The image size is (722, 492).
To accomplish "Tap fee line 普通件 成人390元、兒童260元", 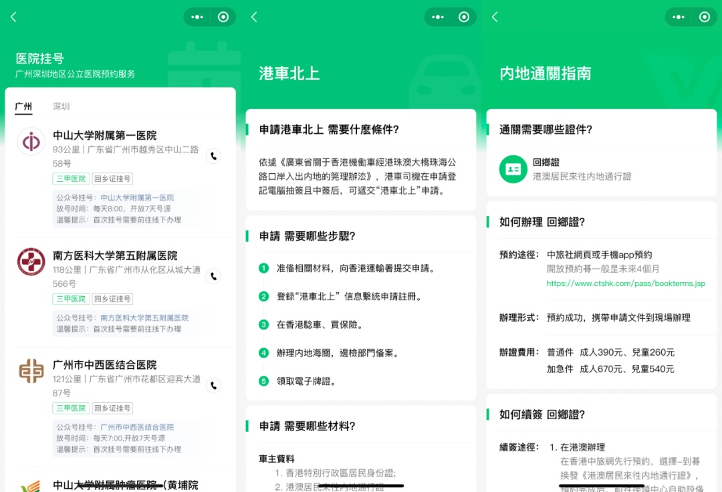I will (610, 352).
